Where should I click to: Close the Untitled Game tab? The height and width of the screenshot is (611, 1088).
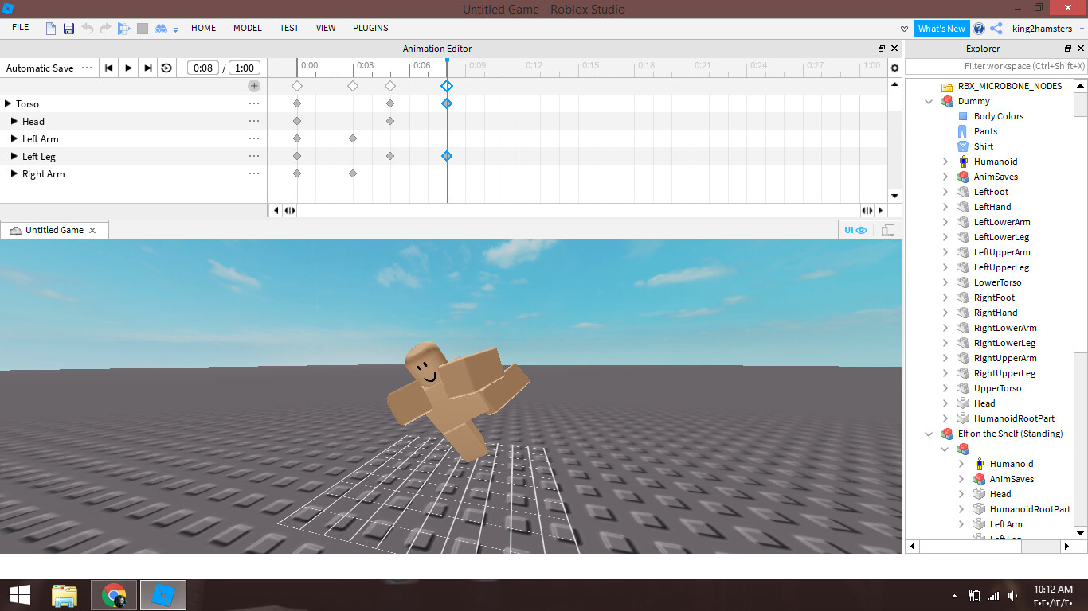(x=92, y=230)
